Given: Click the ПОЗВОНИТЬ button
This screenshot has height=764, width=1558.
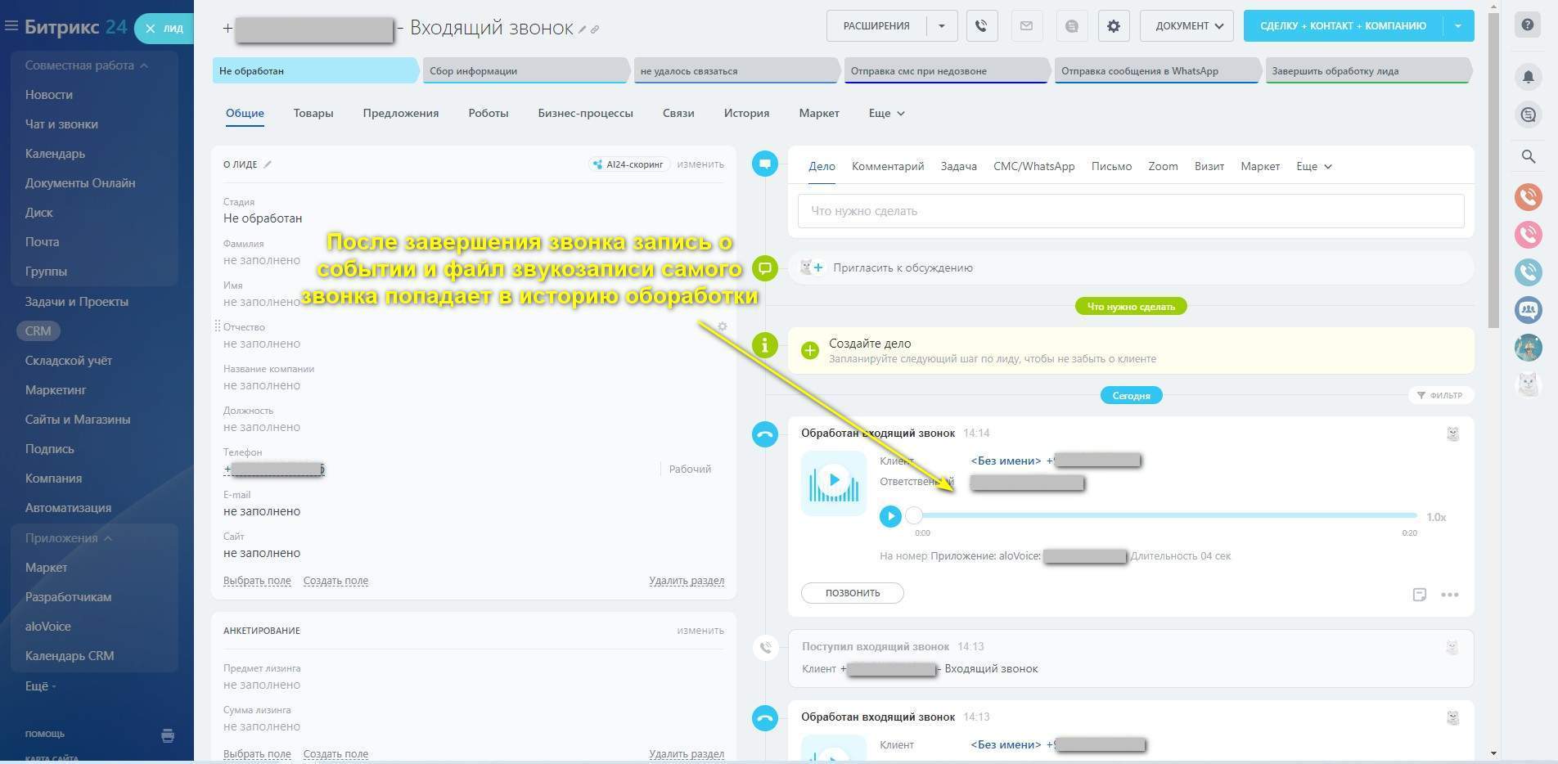Looking at the screenshot, I should tap(853, 593).
